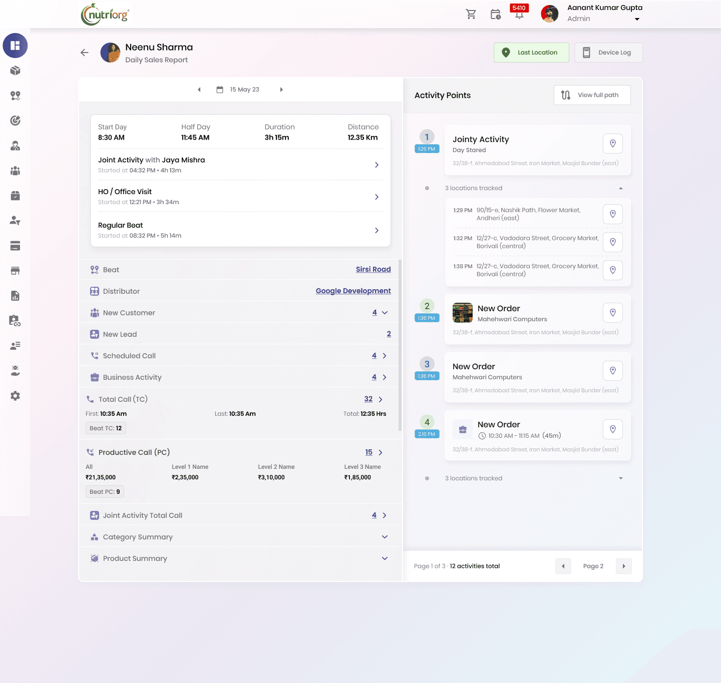
Task: Show map pin for Jointy Activity card
Action: click(613, 144)
